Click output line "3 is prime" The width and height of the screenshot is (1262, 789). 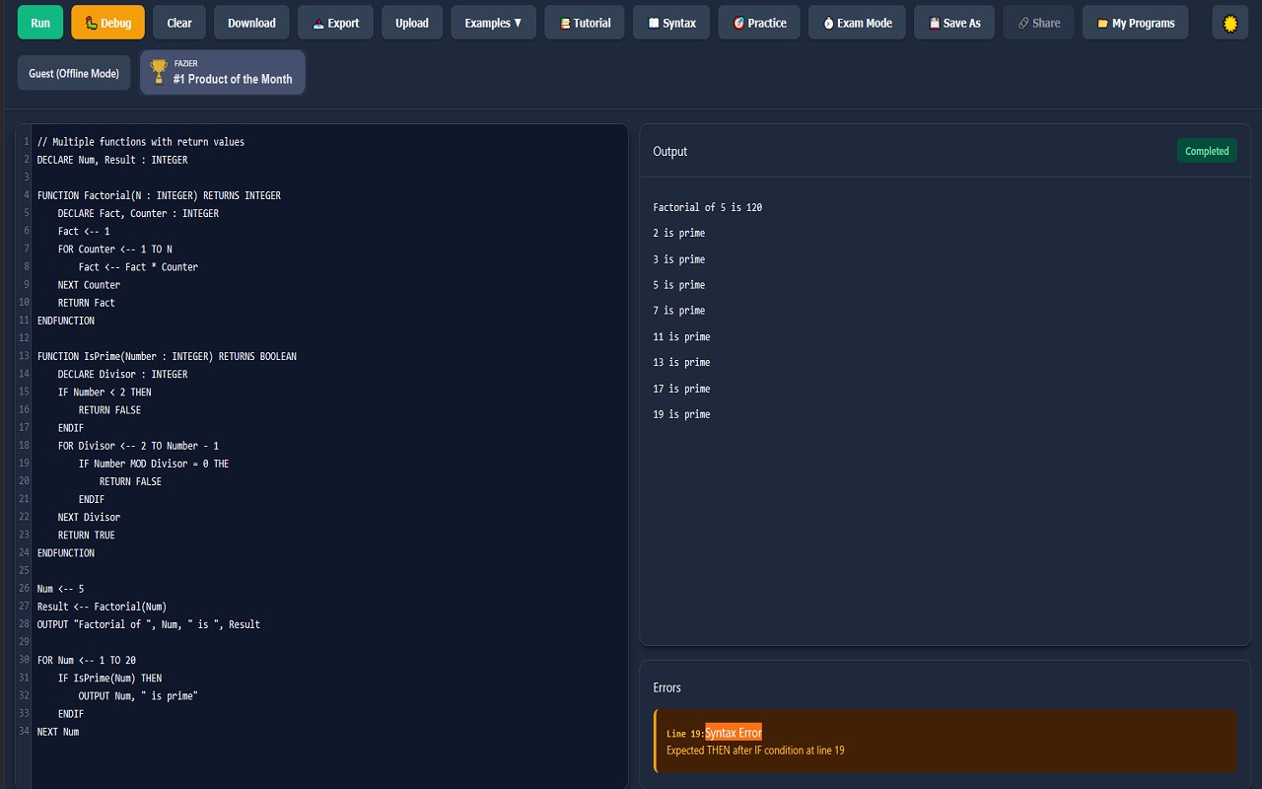[x=679, y=259]
